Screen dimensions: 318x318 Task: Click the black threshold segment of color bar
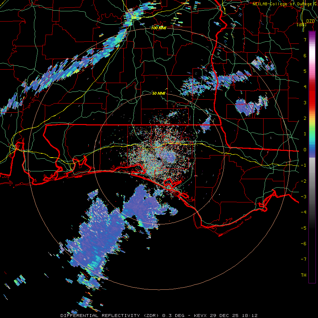pos(312,255)
